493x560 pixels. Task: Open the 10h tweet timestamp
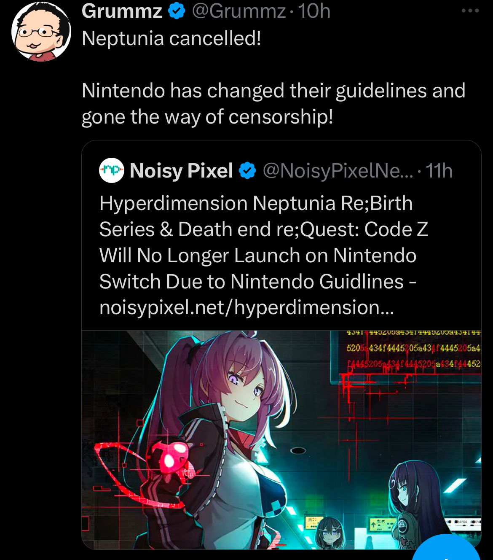(314, 11)
